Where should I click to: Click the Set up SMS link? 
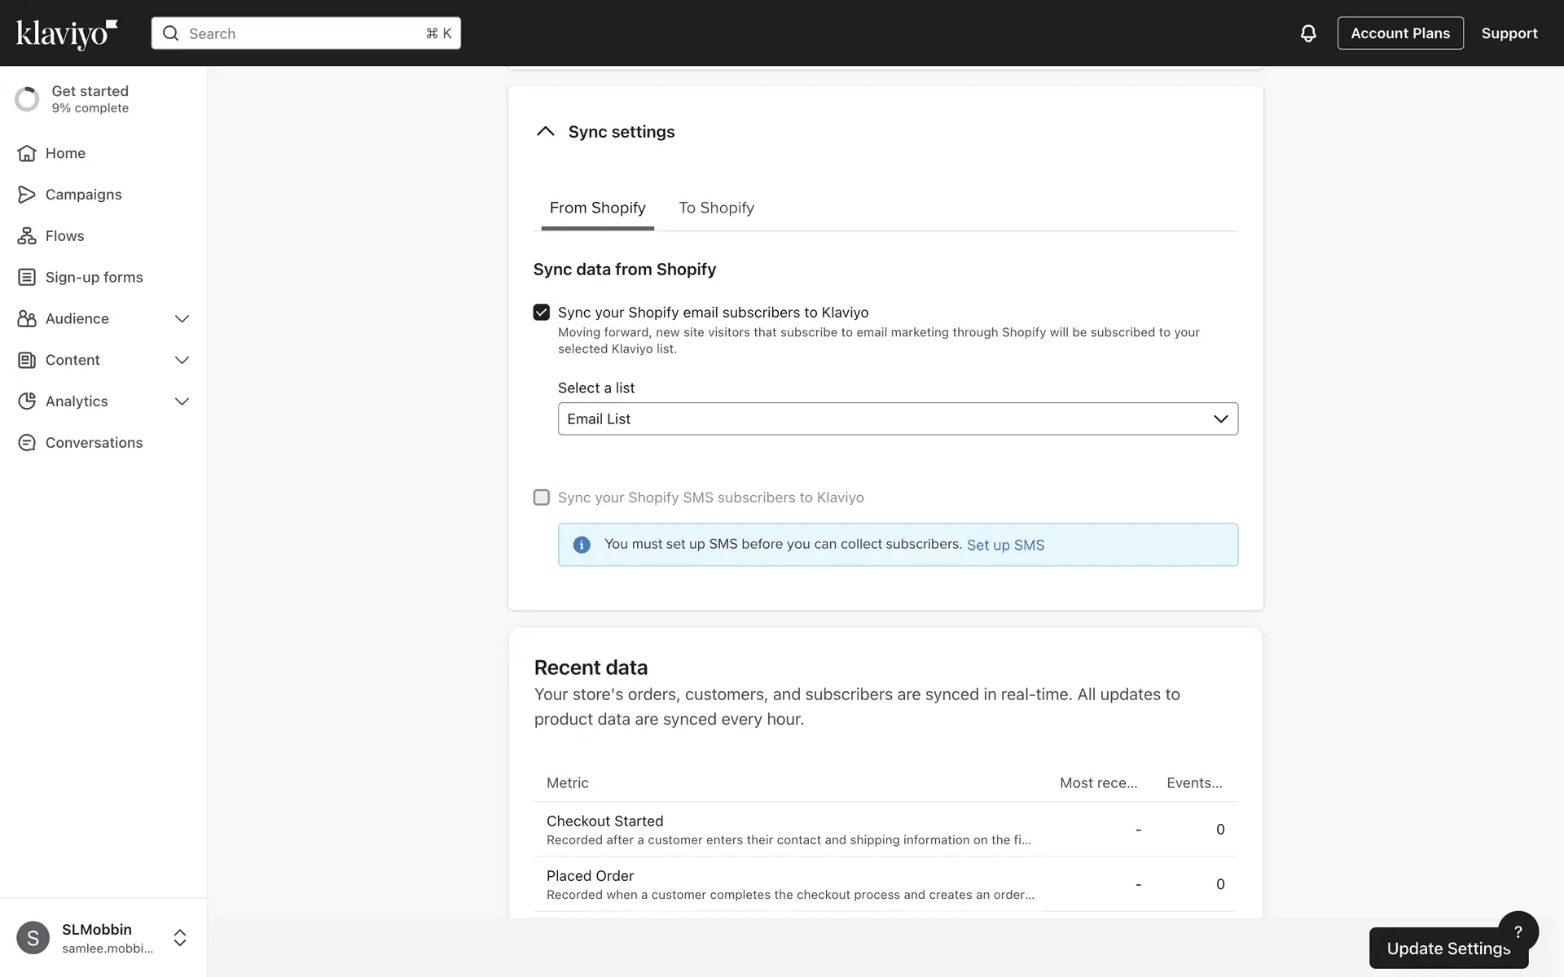coord(1005,545)
